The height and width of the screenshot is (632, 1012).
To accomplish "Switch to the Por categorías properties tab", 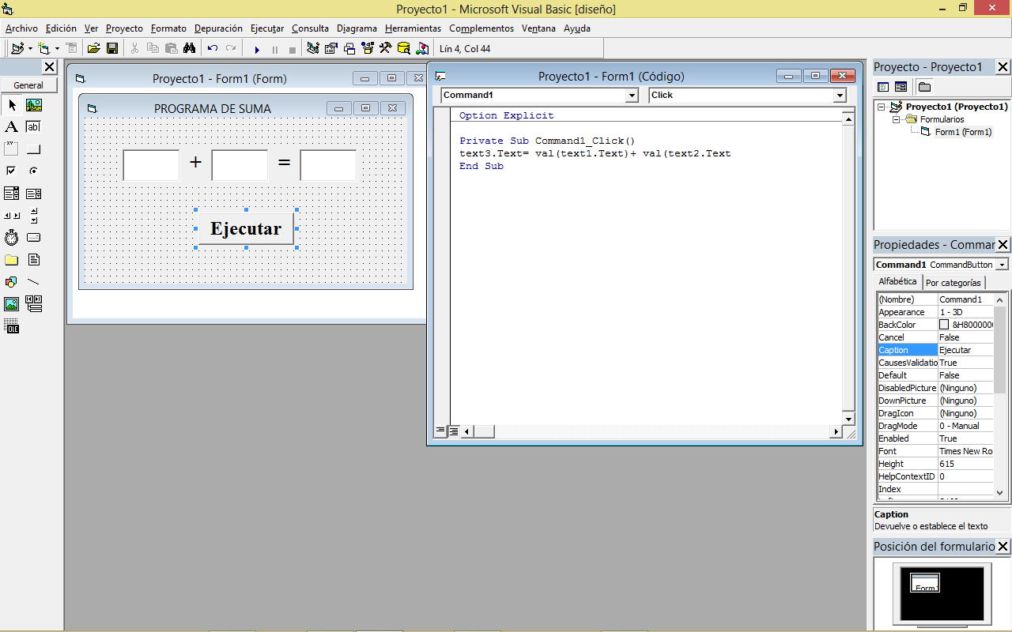I will [x=953, y=282].
